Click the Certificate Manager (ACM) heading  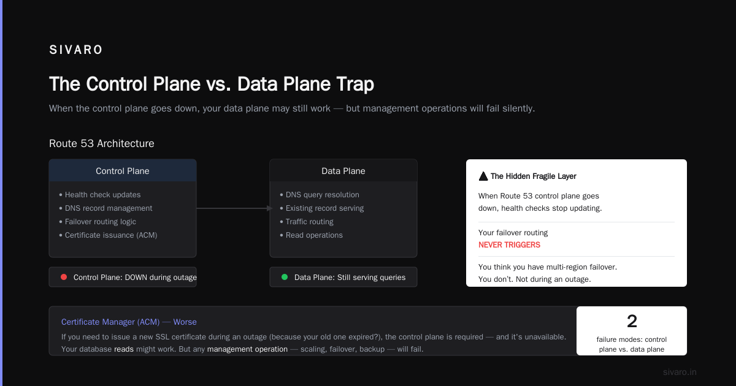pyautogui.click(x=110, y=322)
